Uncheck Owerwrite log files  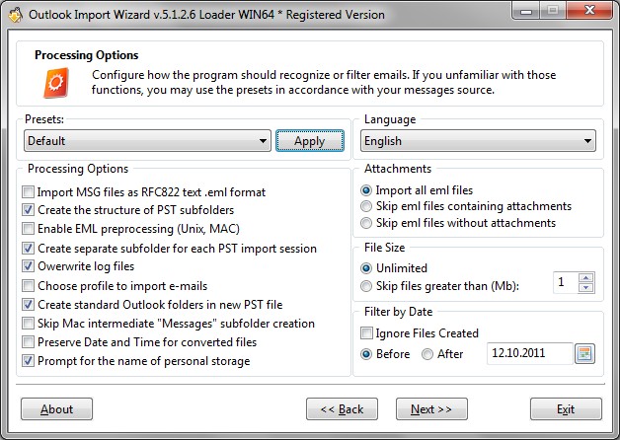click(x=28, y=265)
